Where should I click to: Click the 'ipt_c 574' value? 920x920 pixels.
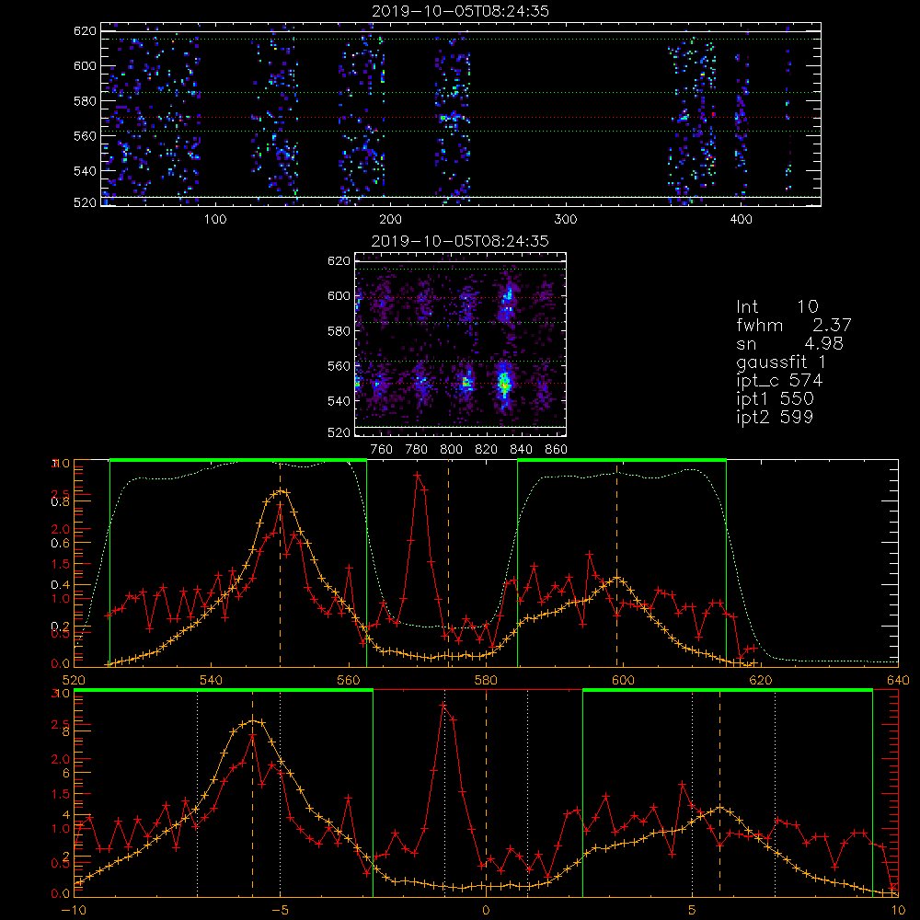point(779,381)
